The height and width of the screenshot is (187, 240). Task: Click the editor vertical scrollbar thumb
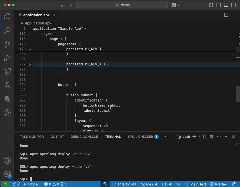(x=238, y=94)
